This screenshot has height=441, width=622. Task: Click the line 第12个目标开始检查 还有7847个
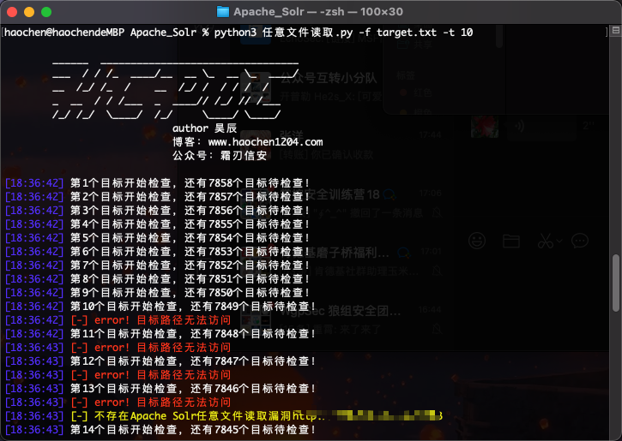point(160,361)
